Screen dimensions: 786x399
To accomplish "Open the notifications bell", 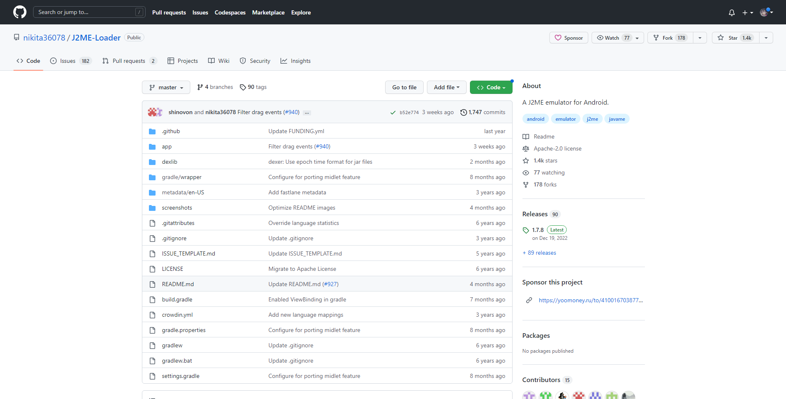I will 731,12.
